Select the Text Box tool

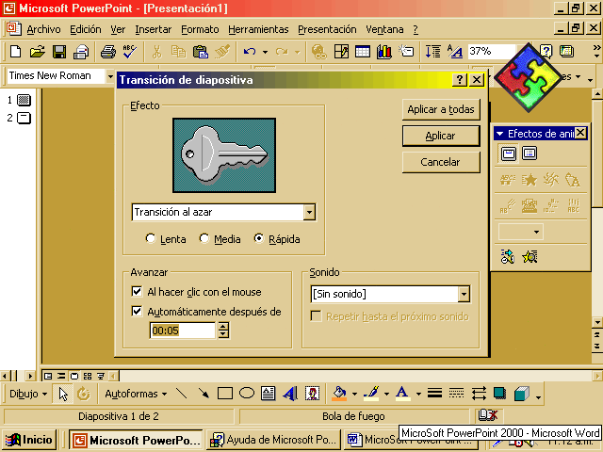pyautogui.click(x=268, y=394)
